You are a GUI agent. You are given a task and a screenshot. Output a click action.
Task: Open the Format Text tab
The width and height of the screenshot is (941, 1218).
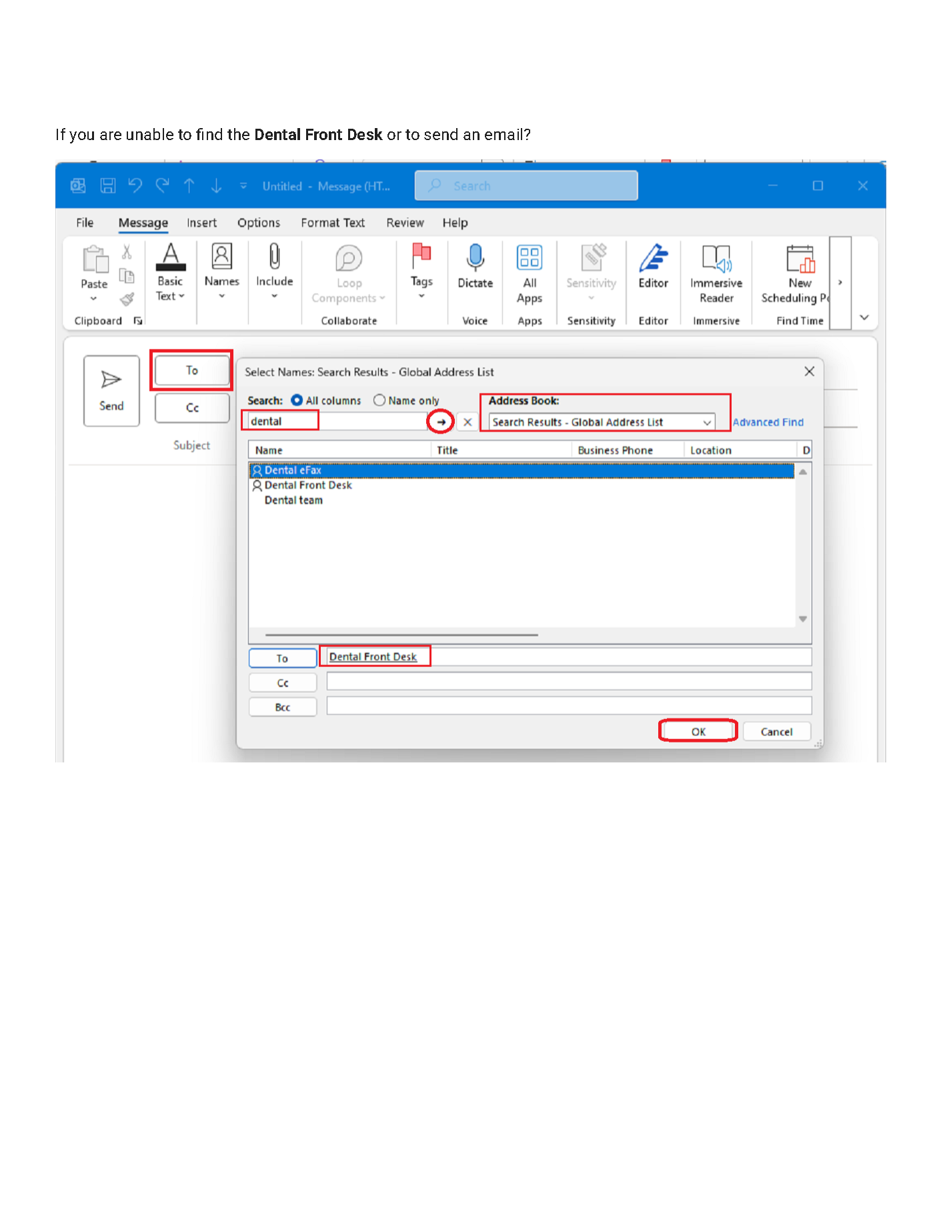pos(332,223)
